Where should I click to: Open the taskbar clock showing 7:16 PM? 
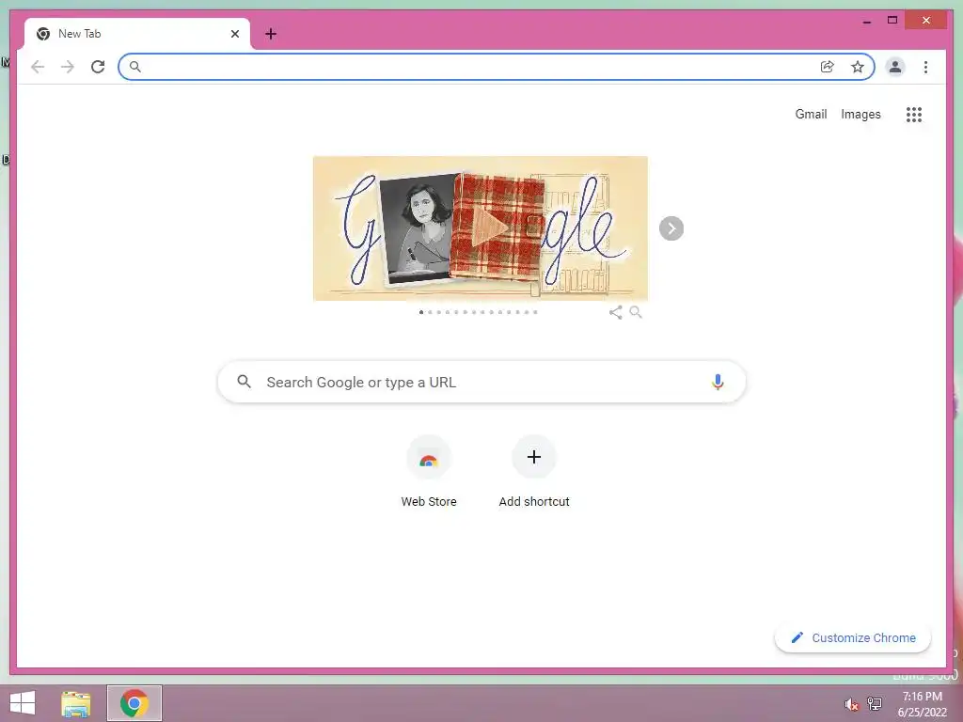click(x=922, y=704)
